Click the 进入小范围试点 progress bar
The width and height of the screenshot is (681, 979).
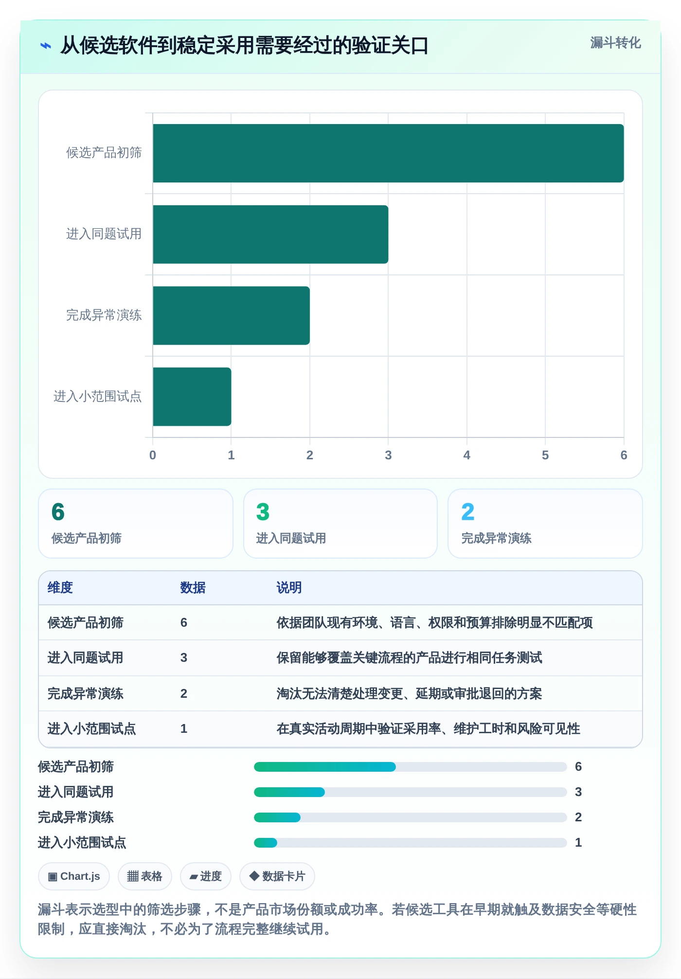[411, 843]
